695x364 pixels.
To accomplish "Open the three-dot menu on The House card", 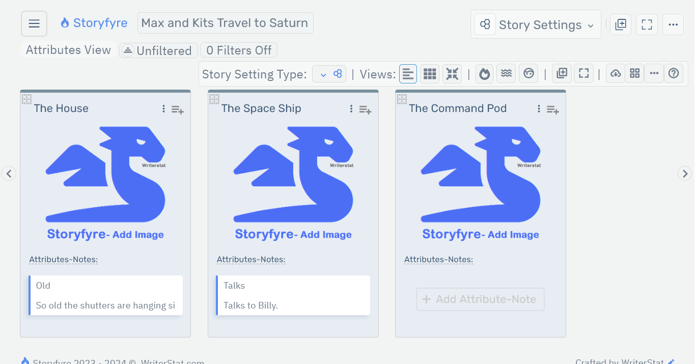I will (x=163, y=108).
